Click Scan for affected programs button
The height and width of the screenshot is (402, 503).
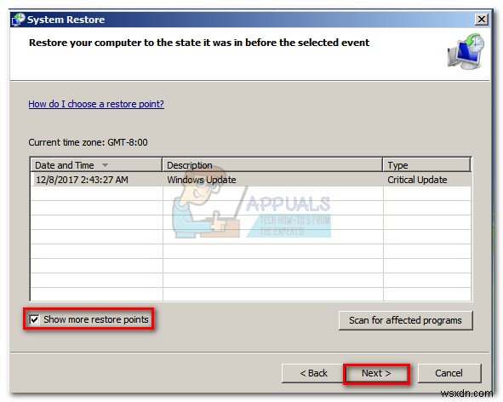click(x=405, y=320)
